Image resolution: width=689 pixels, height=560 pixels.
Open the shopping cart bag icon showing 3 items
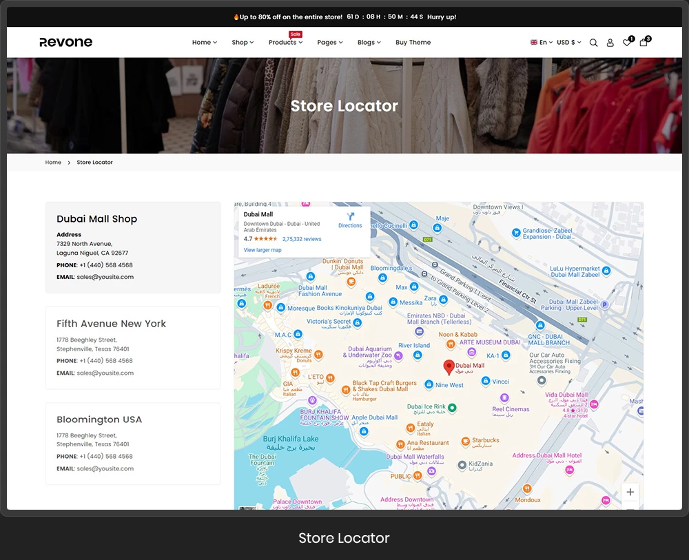tap(643, 43)
